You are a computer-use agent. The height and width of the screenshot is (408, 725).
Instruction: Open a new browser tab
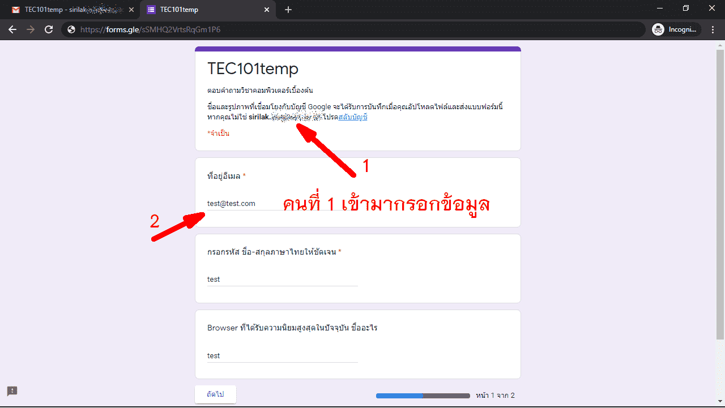coord(288,10)
